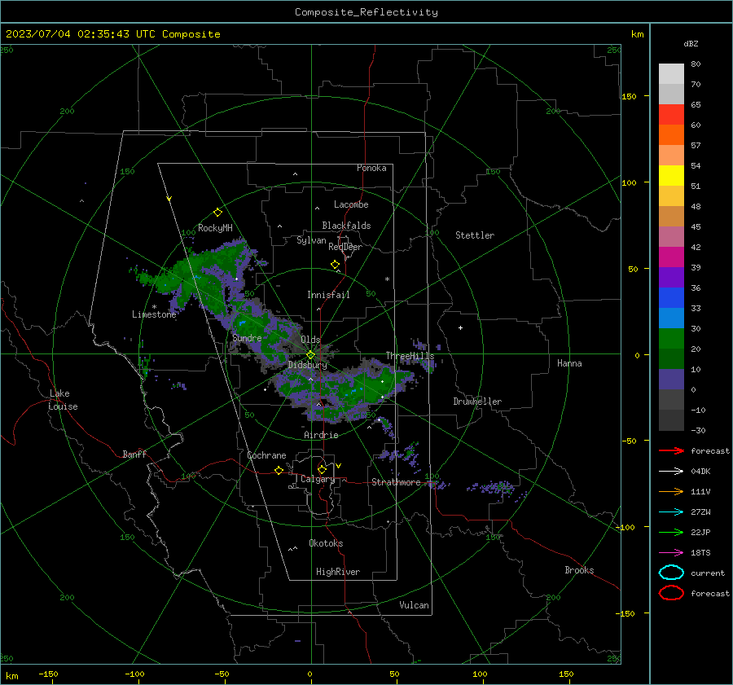Click the HighRiver label

tap(338, 572)
